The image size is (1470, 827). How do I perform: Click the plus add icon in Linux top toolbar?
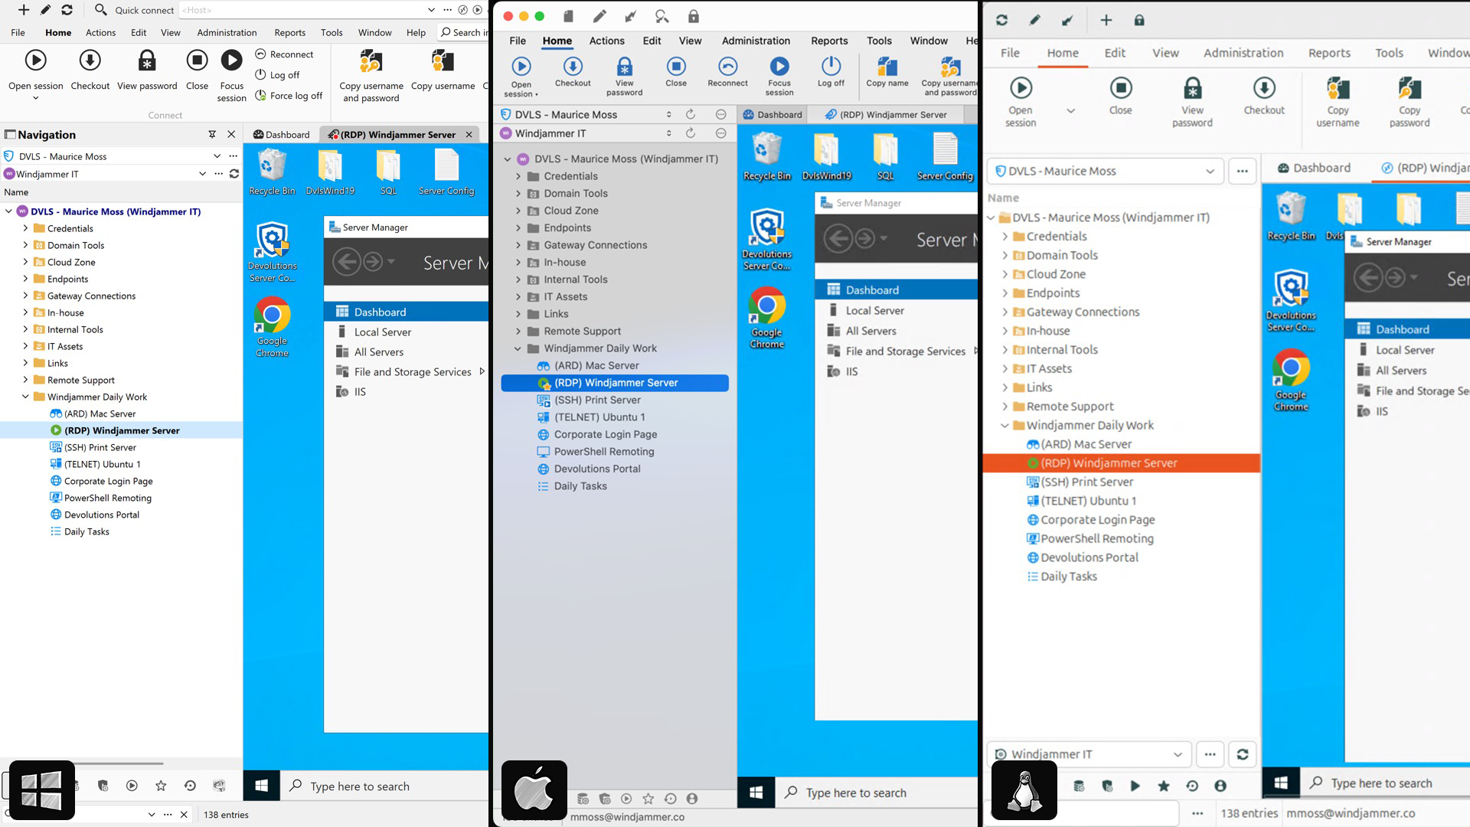coord(1106,21)
